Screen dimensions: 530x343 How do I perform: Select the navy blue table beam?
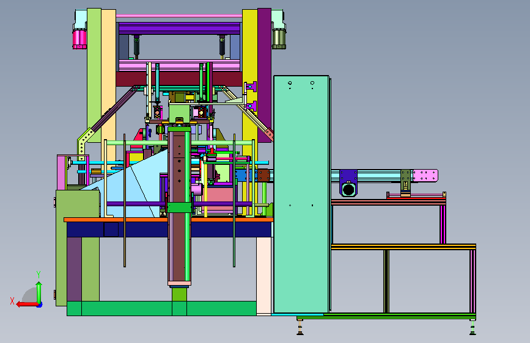169,229
